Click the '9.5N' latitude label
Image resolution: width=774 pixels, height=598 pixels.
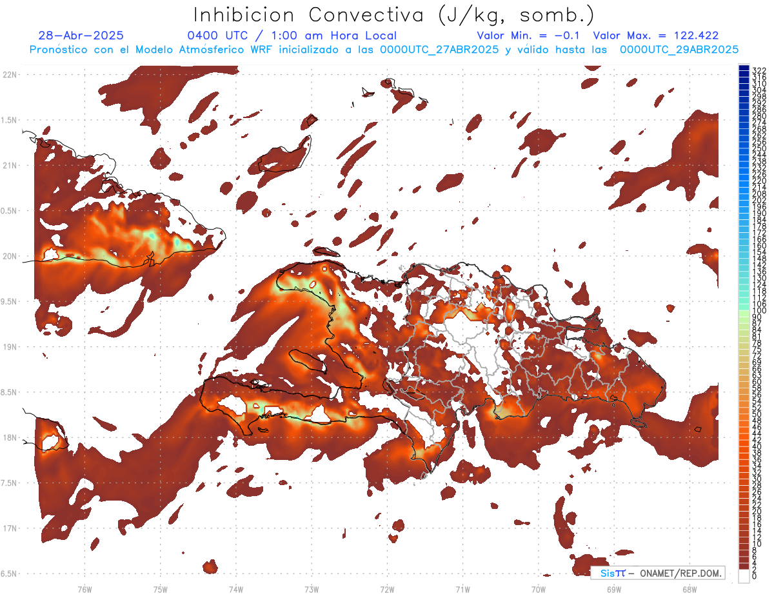[10, 302]
